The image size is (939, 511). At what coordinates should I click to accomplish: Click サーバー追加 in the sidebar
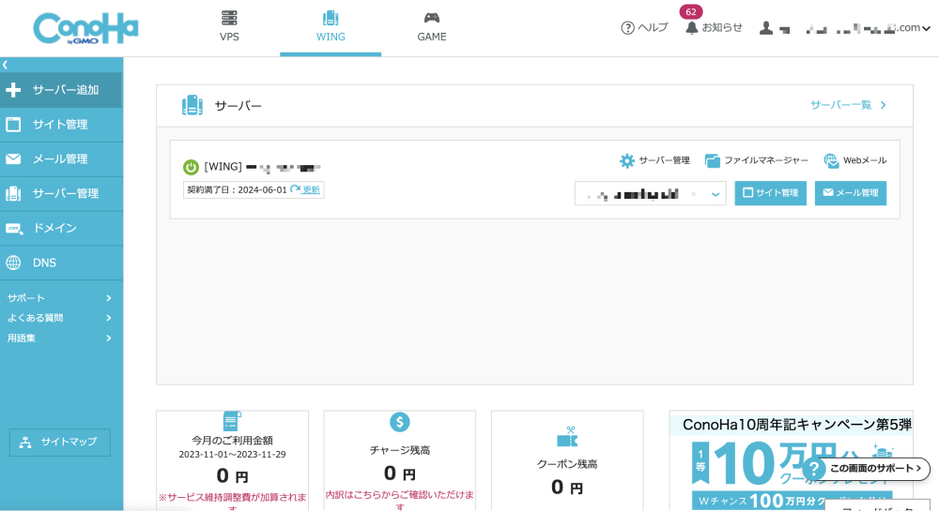coord(61,90)
